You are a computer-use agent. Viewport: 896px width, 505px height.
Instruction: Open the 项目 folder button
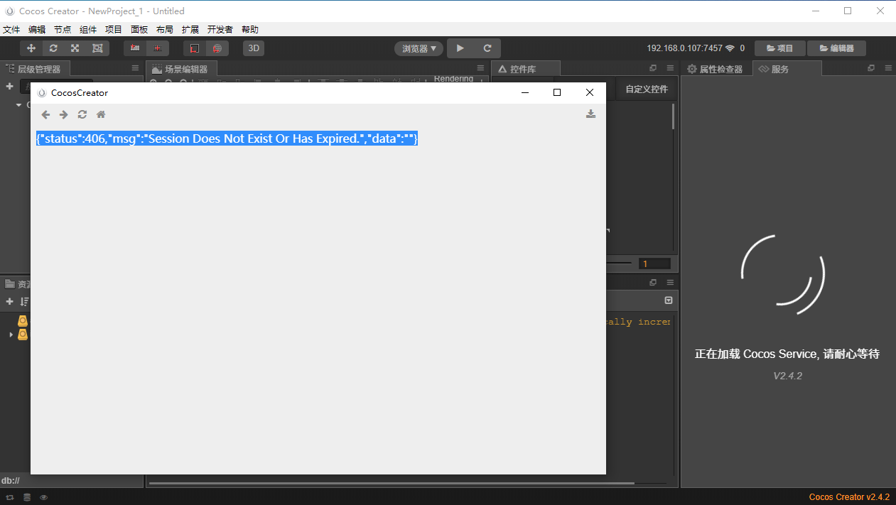pos(779,48)
